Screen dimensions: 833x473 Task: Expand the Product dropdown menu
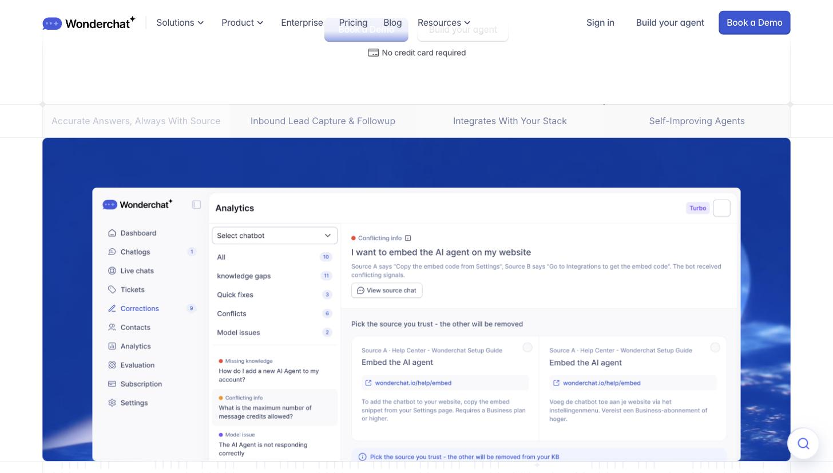click(x=243, y=23)
